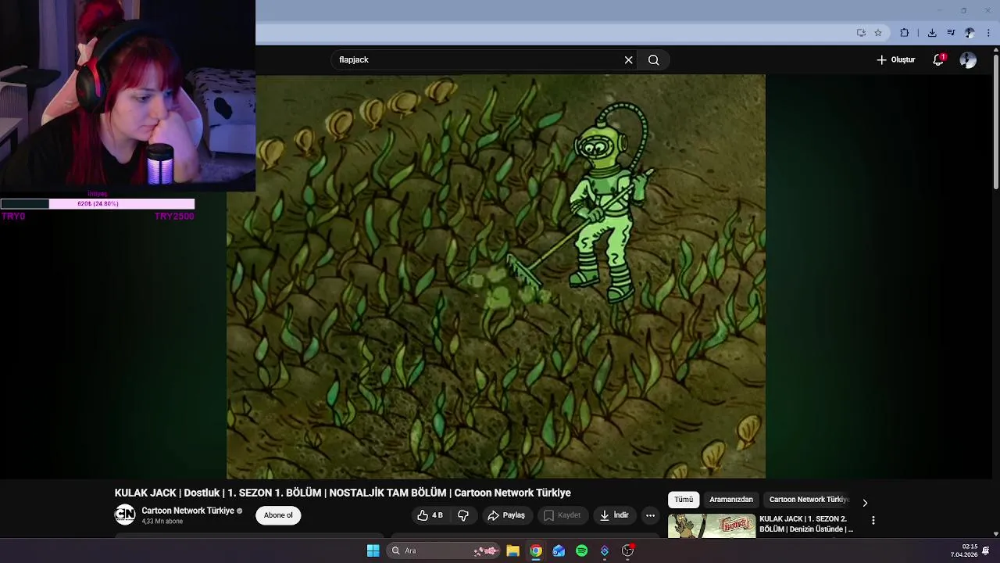Clear the flapjack search text

(x=628, y=60)
